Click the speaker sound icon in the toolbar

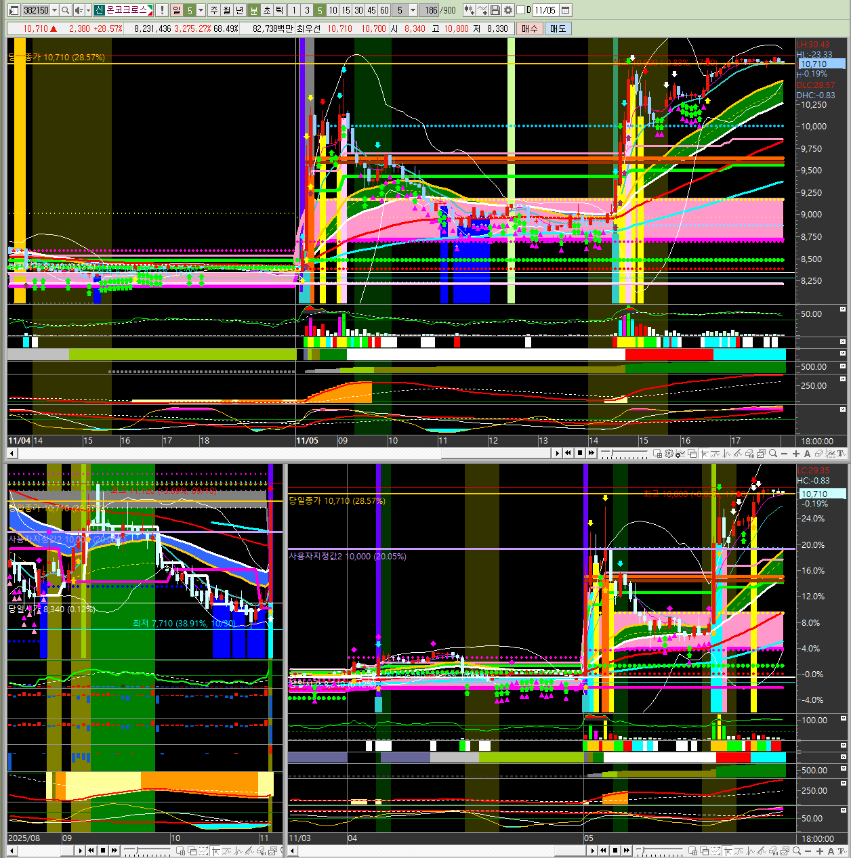click(78, 10)
